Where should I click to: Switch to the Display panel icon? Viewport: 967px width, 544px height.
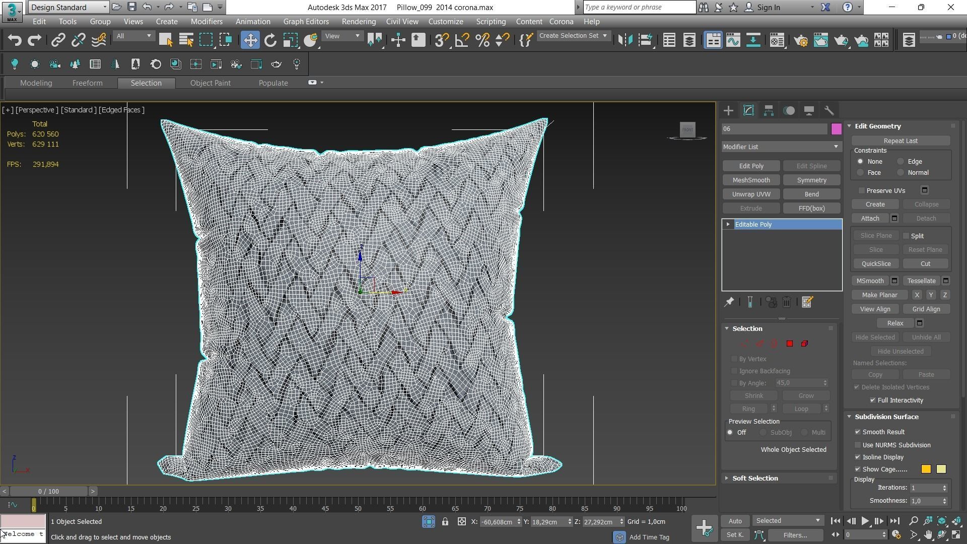coord(809,111)
